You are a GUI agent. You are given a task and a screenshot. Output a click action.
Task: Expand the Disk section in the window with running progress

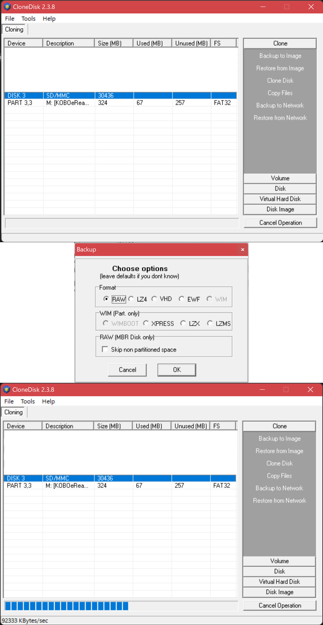(279, 571)
